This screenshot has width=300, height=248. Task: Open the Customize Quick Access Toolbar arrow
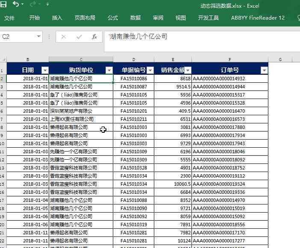47,5
